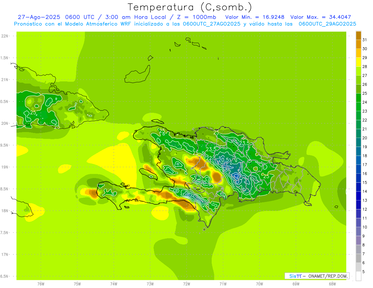
Task: Click 'Valor Min. = 16.9248' text
Action: 255,17
